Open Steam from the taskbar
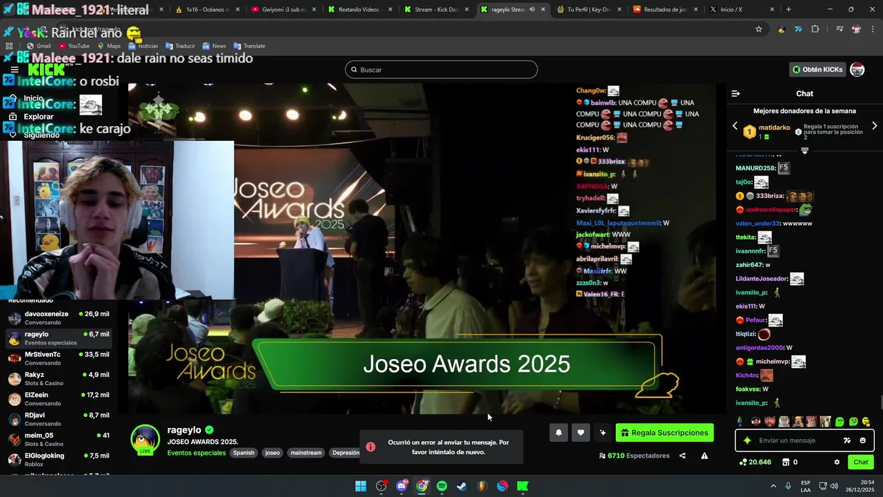The image size is (883, 497). tap(462, 486)
